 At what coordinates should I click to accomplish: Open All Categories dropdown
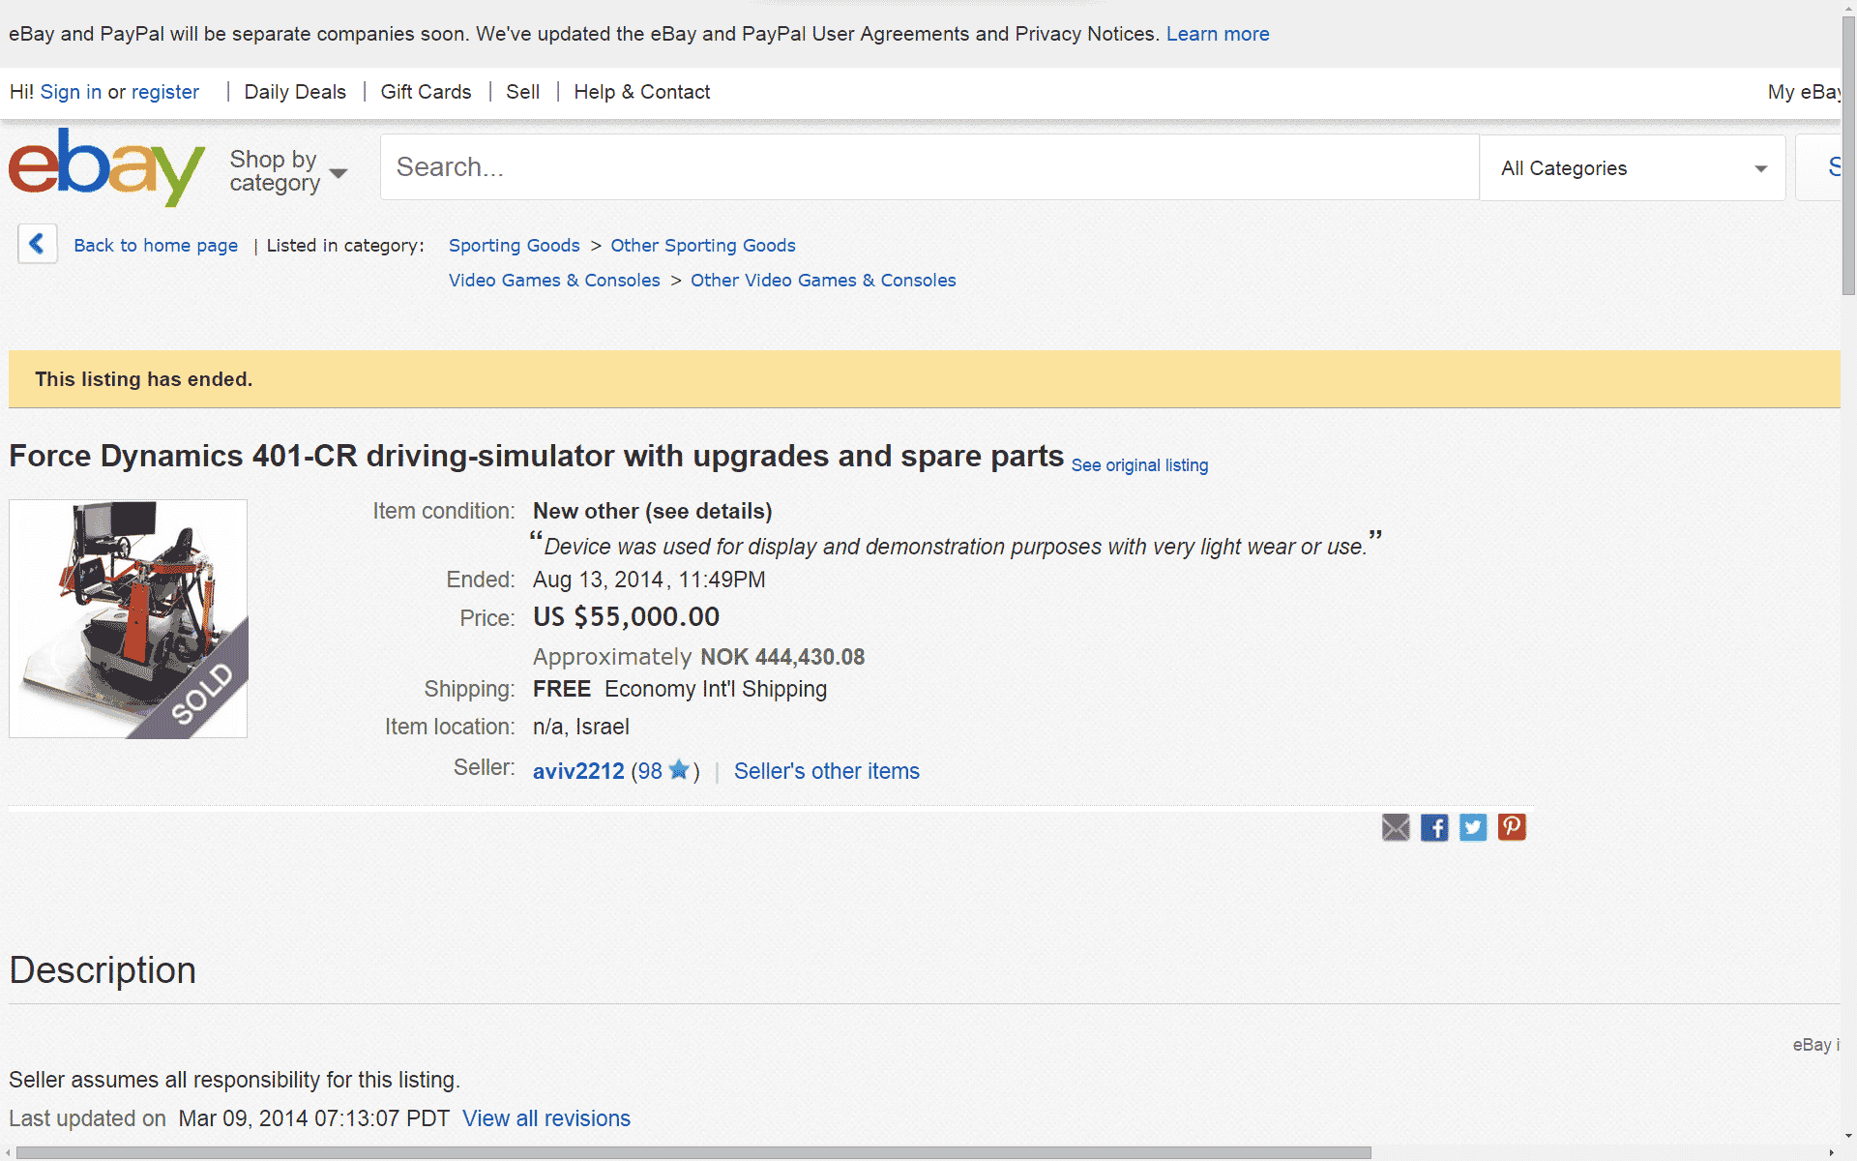coord(1633,168)
